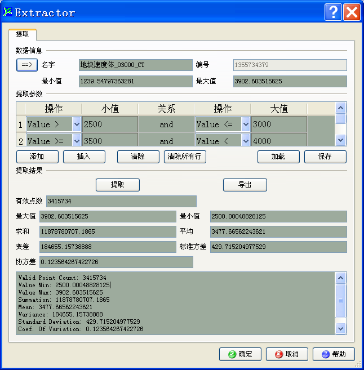The width and height of the screenshot is (364, 370).
Task: Click 'Standard Deviation' log line
Action: coord(79,322)
